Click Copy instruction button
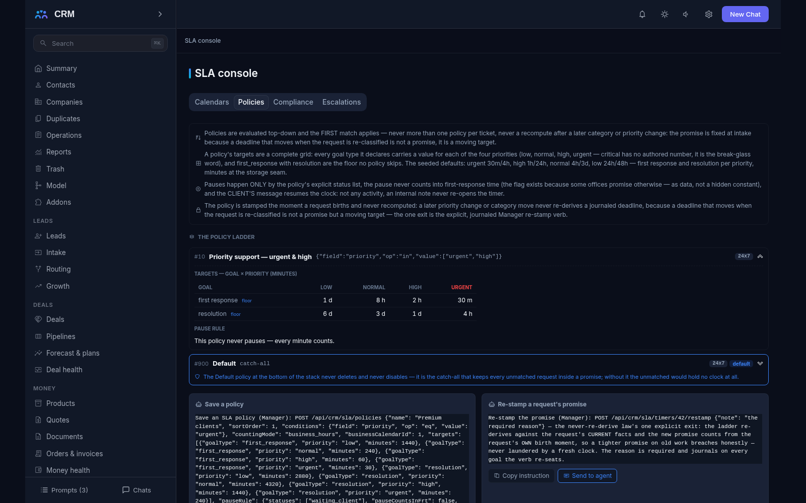The width and height of the screenshot is (806, 503). pos(521,476)
